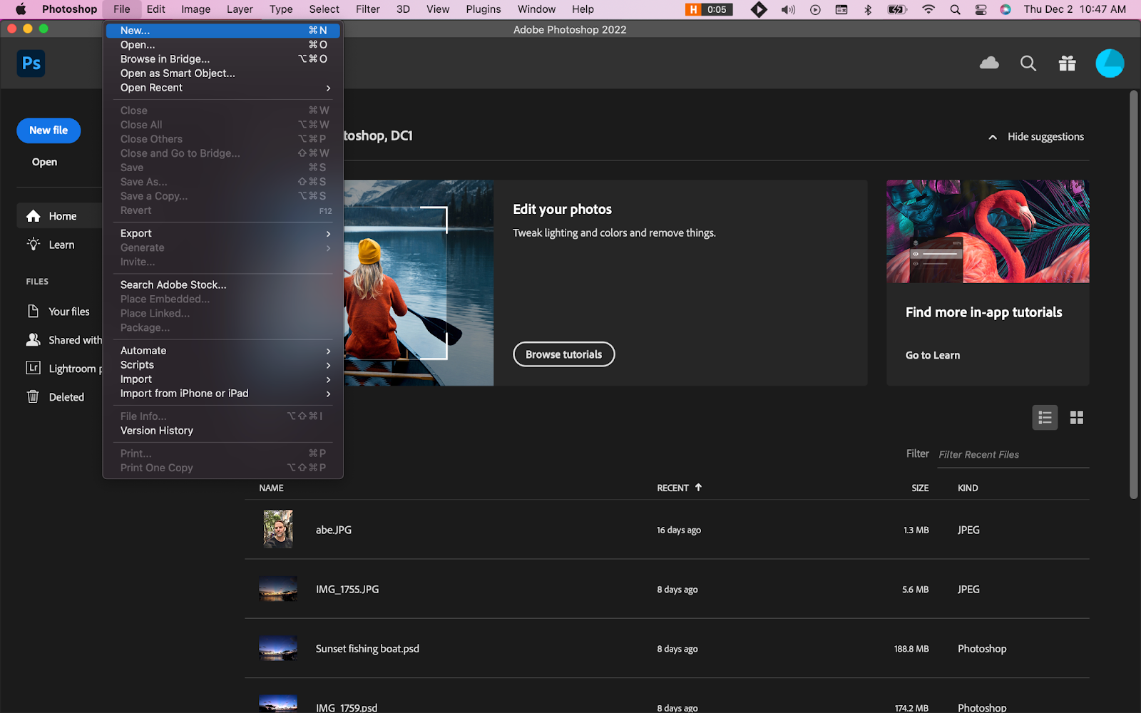Click the search magnifier in Photoshop header
Viewport: 1141px width, 713px height.
[1028, 63]
